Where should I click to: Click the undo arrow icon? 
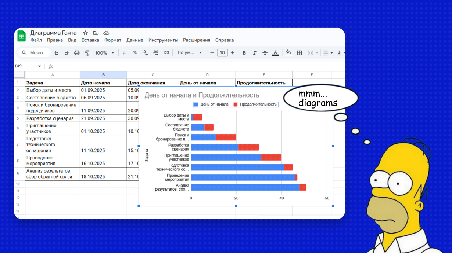(x=56, y=53)
